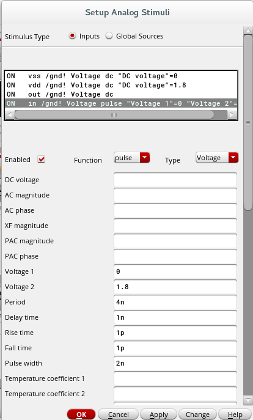Click the Fall time field

pyautogui.click(x=175, y=348)
